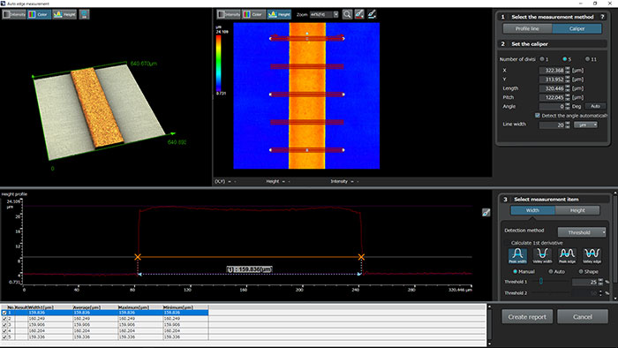Select the Valley edge measurement icon
The height and width of the screenshot is (348, 618).
point(592,255)
